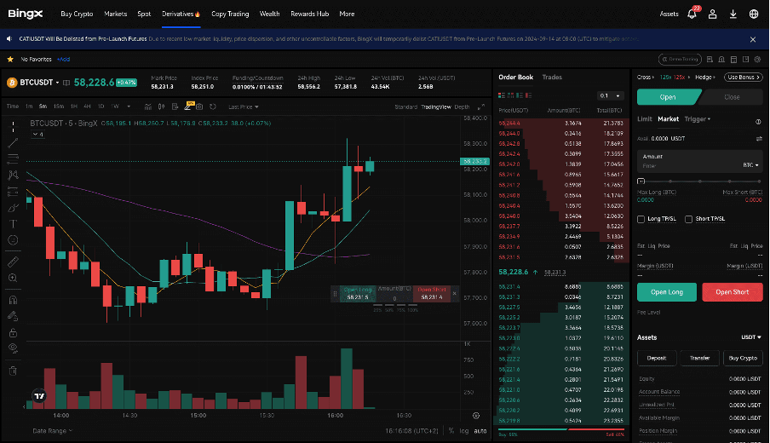
Task: Toggle auto scale on chart
Action: coord(480,431)
